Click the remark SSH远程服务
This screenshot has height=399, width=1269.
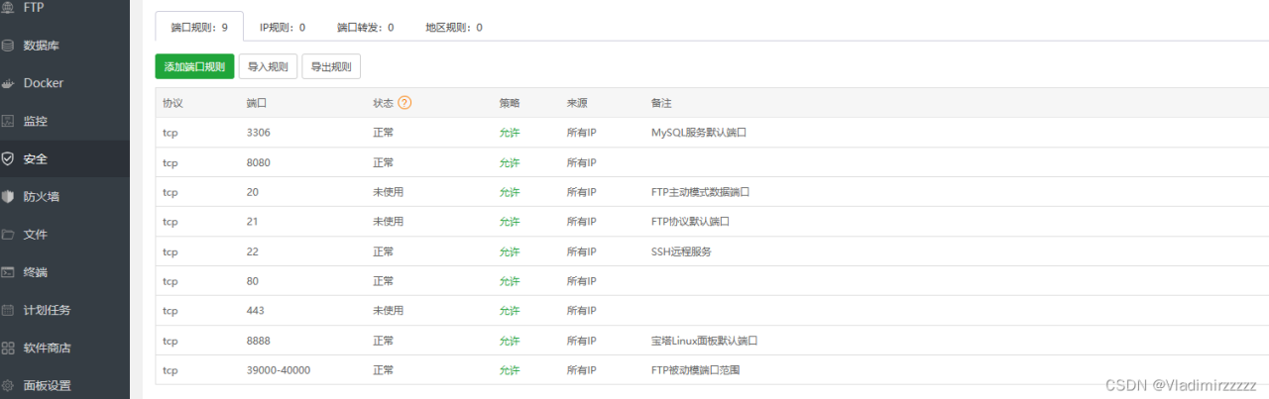[680, 251]
